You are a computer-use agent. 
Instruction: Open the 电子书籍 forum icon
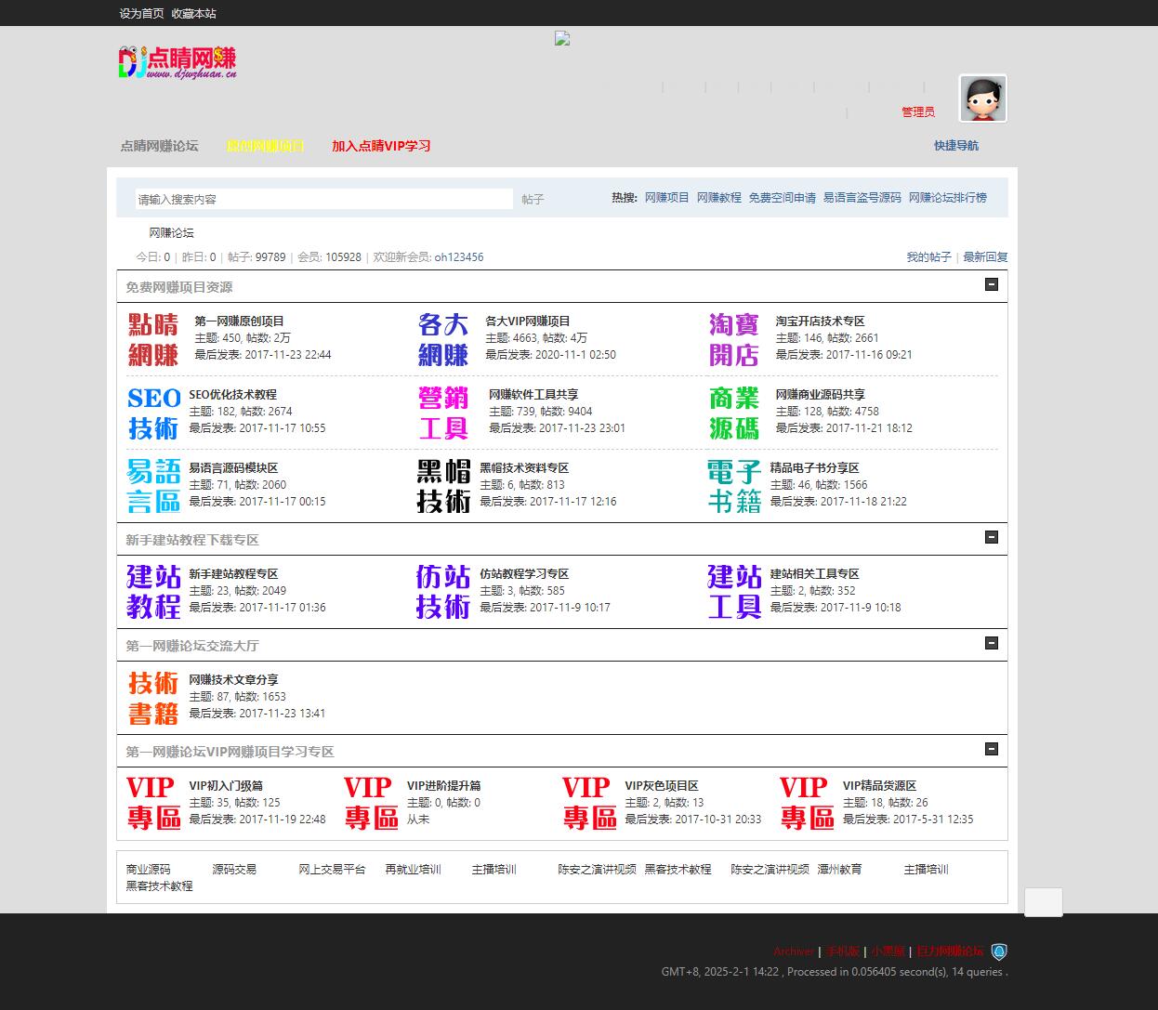point(733,486)
